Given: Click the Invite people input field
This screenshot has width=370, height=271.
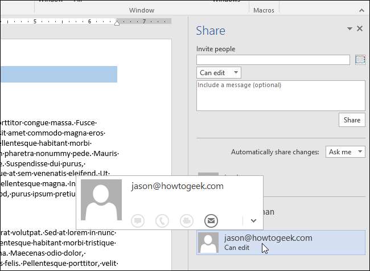Looking at the screenshot, I should [x=273, y=60].
